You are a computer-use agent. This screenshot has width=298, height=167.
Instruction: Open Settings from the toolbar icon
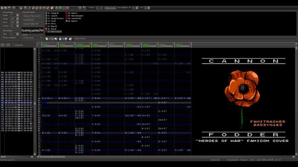click(80, 8)
